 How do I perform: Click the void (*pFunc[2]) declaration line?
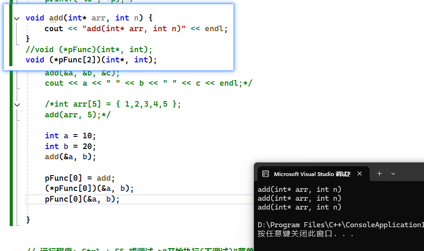[91, 60]
